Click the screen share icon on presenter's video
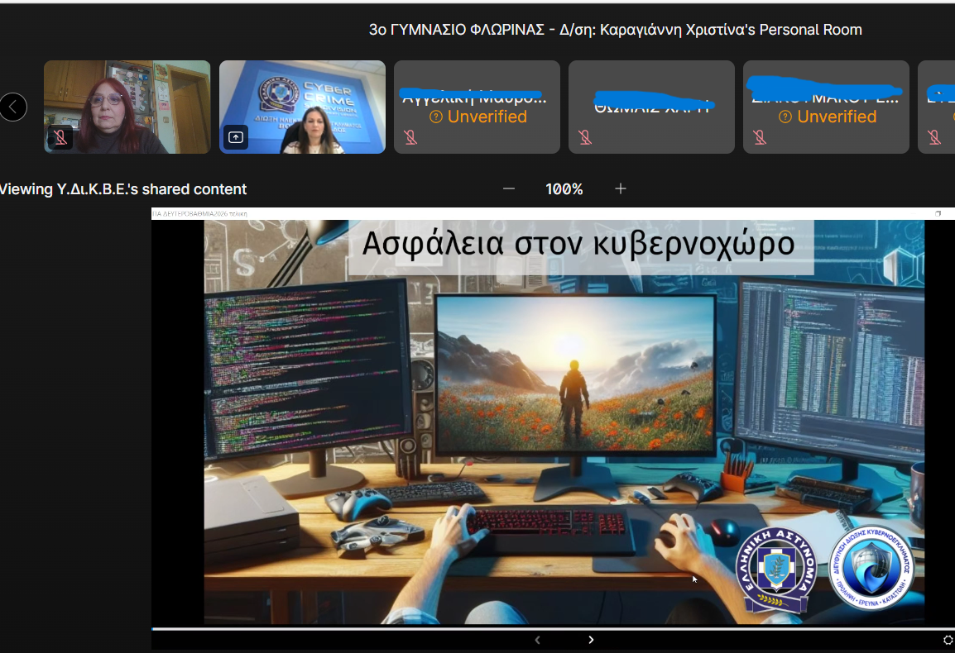Screen dimensions: 955x653 click(236, 137)
